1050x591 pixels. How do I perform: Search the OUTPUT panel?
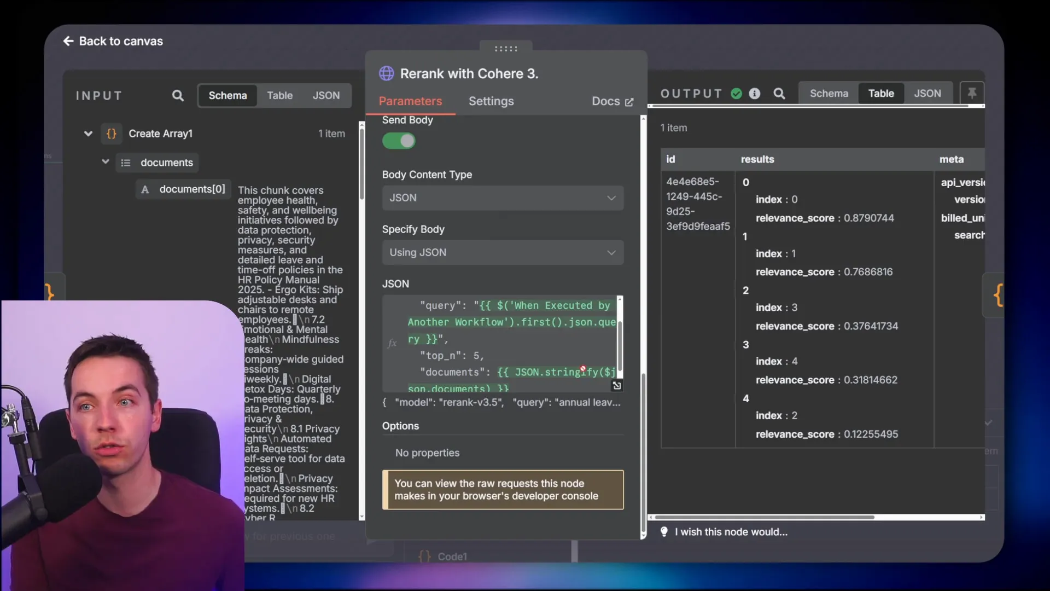point(779,94)
